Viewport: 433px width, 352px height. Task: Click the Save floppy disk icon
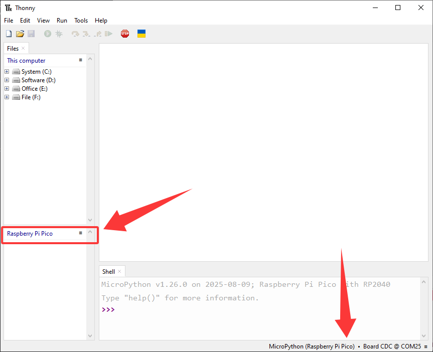31,34
